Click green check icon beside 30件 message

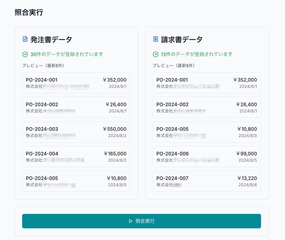pos(25,54)
